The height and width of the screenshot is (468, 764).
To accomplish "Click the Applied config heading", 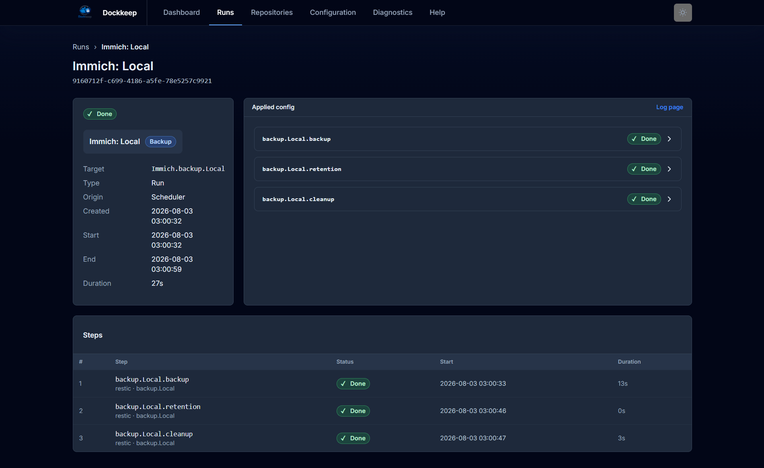I will coord(273,107).
